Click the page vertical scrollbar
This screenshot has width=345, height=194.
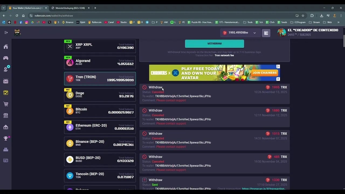pos(344,40)
